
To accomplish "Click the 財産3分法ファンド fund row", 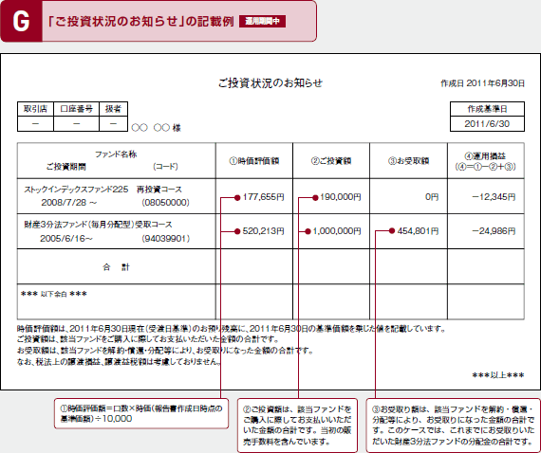I will pos(270,231).
